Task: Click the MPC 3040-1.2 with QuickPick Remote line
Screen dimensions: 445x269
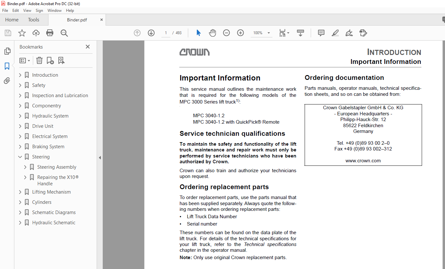Action: 236,122
